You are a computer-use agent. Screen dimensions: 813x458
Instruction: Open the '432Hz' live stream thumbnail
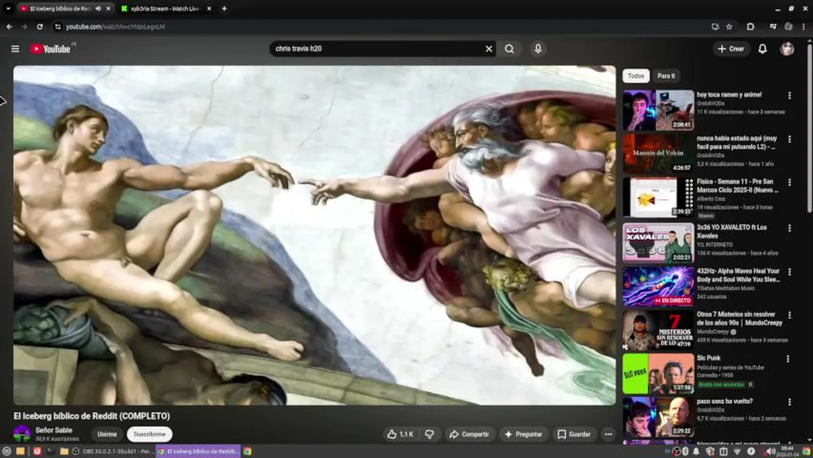click(x=658, y=286)
